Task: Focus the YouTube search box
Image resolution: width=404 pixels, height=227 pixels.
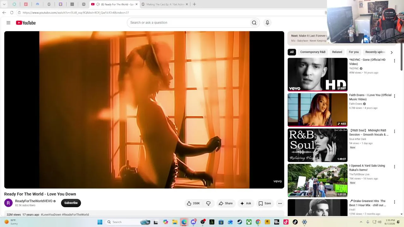Action: (x=188, y=23)
